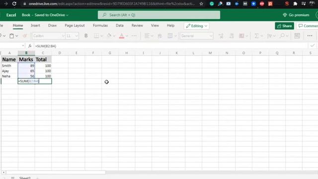This screenshot has height=179, width=318.
Task: Open the View tab
Action: click(155, 25)
